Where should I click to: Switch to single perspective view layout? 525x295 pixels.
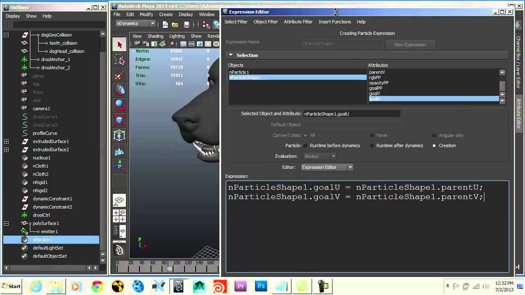pos(119,200)
